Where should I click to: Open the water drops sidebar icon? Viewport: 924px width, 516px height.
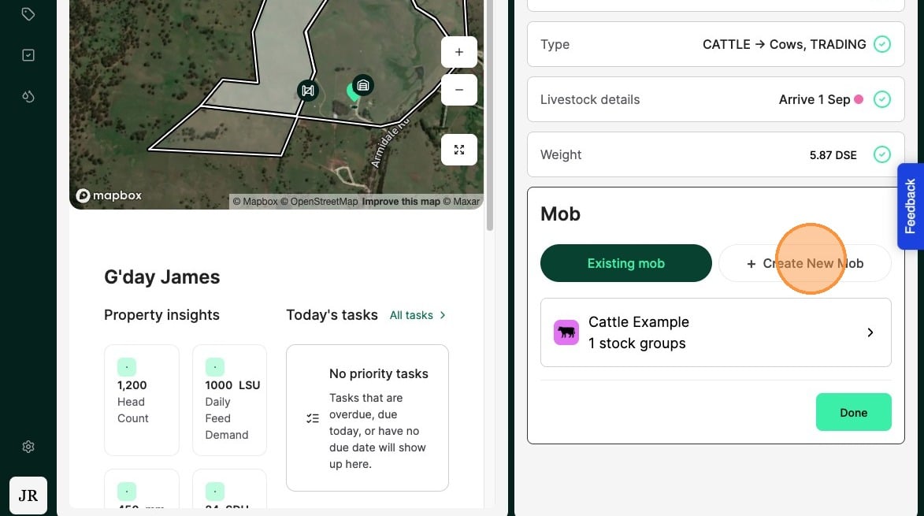click(28, 96)
